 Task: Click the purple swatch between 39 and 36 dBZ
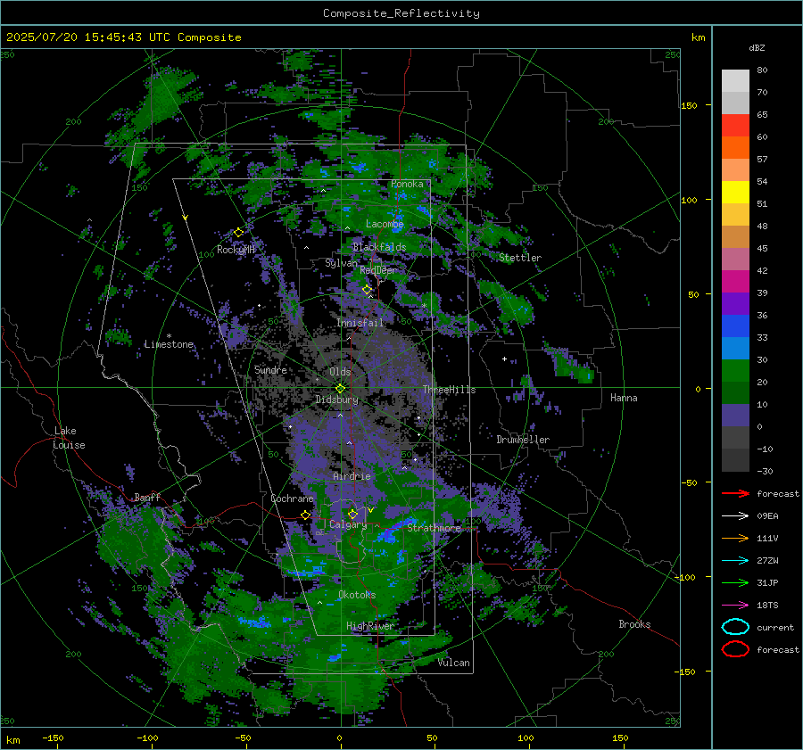pyautogui.click(x=735, y=303)
